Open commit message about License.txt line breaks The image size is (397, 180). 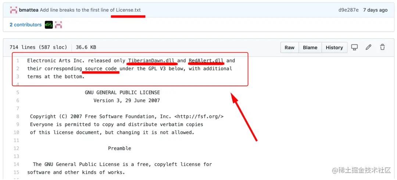(x=90, y=10)
